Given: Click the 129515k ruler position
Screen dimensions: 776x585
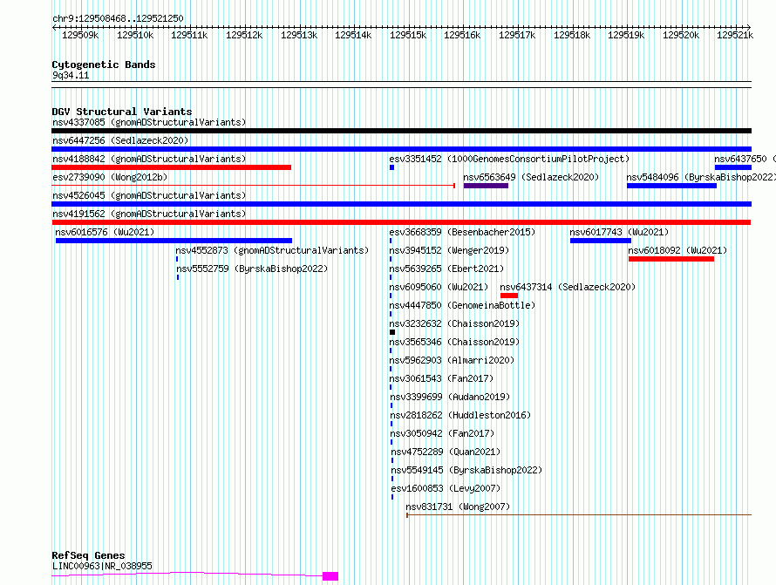Looking at the screenshot, I should [408, 35].
